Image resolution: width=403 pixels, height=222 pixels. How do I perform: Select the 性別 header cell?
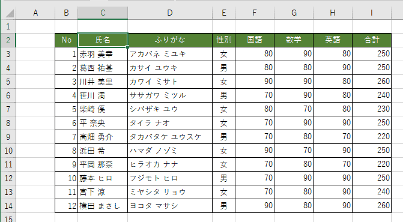click(x=223, y=40)
